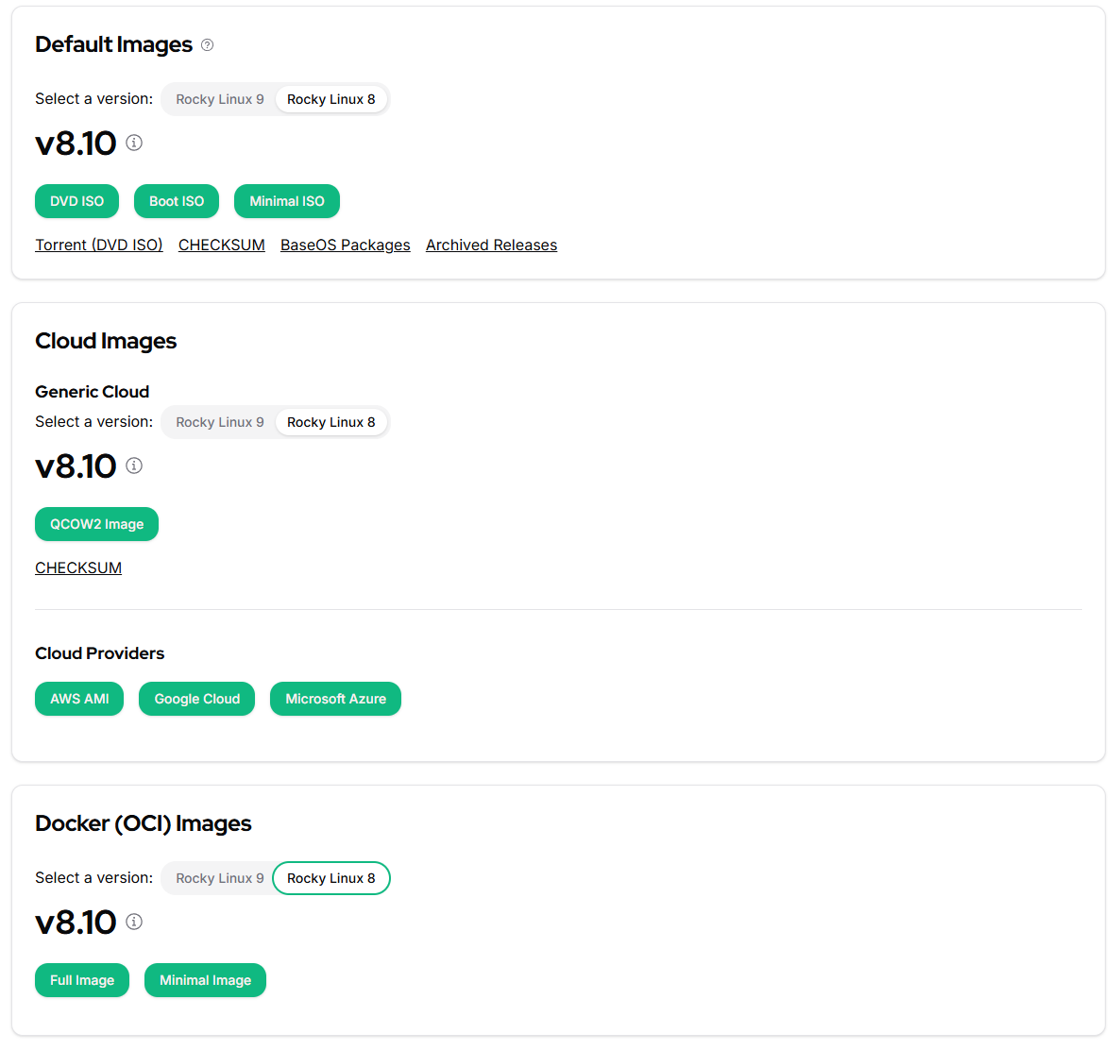Download the Boot ISO
The width and height of the screenshot is (1118, 1050).
(x=177, y=201)
